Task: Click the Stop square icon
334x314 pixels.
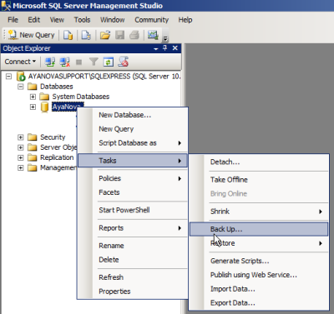Action: pyautogui.click(x=79, y=62)
